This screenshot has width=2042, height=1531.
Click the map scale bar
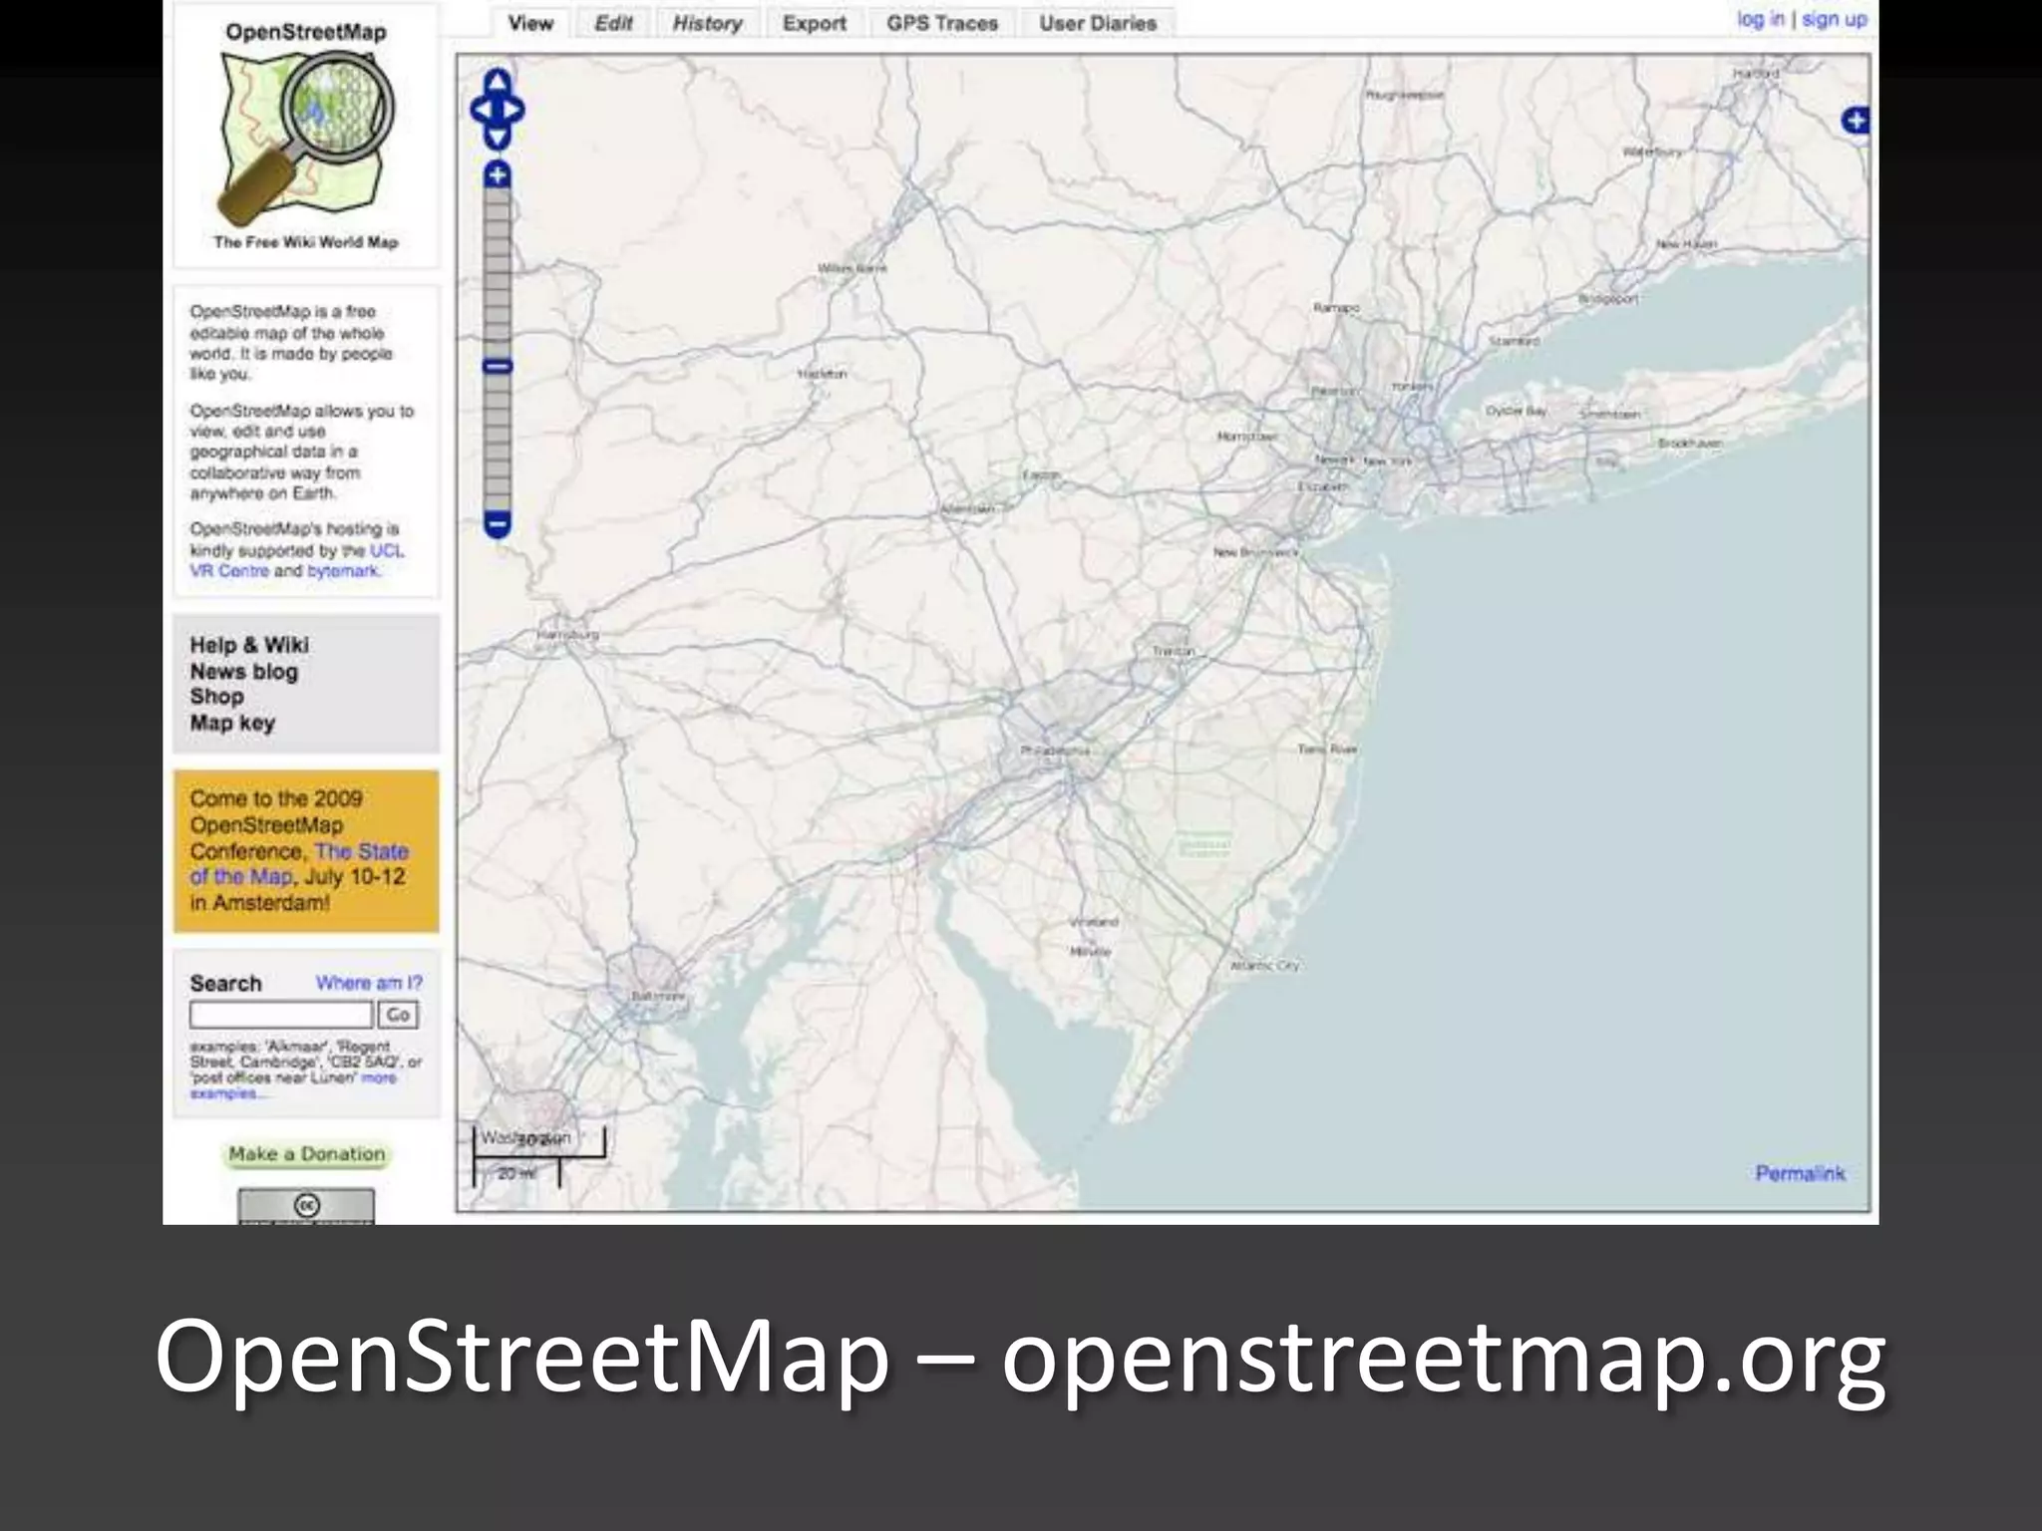[x=538, y=1156]
